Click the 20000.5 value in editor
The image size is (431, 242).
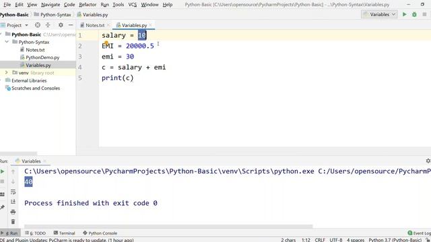[x=140, y=46]
